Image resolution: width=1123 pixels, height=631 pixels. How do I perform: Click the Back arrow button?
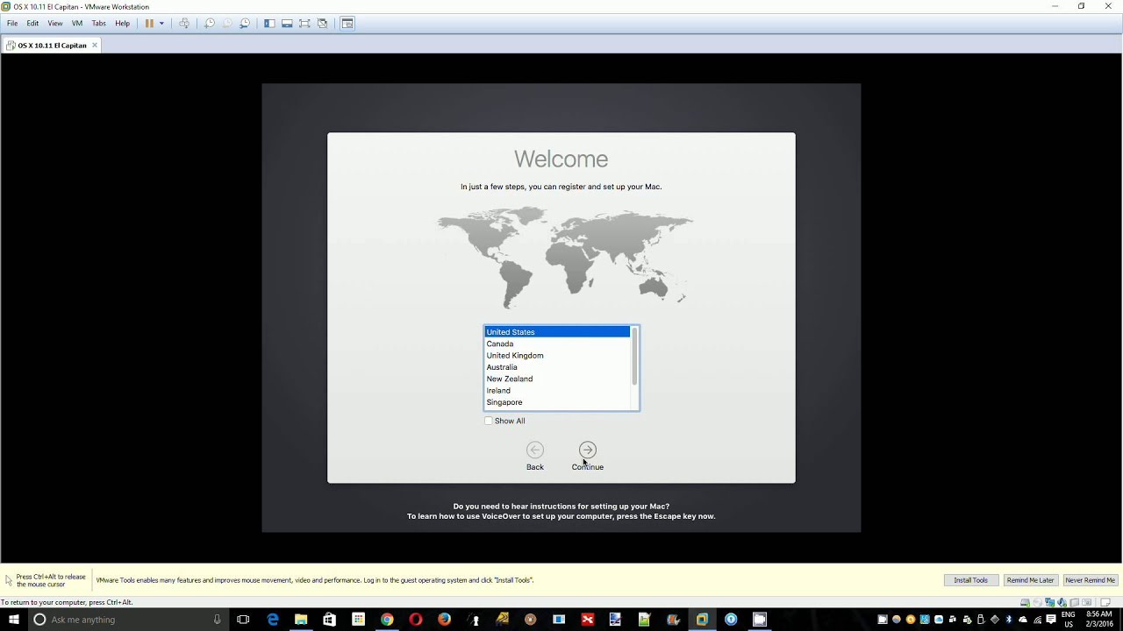[535, 450]
